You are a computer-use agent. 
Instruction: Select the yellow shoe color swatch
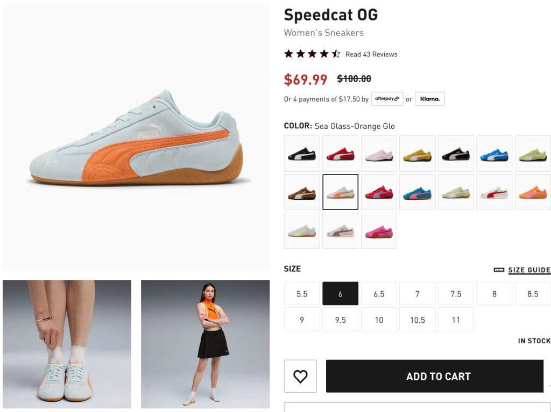418,154
